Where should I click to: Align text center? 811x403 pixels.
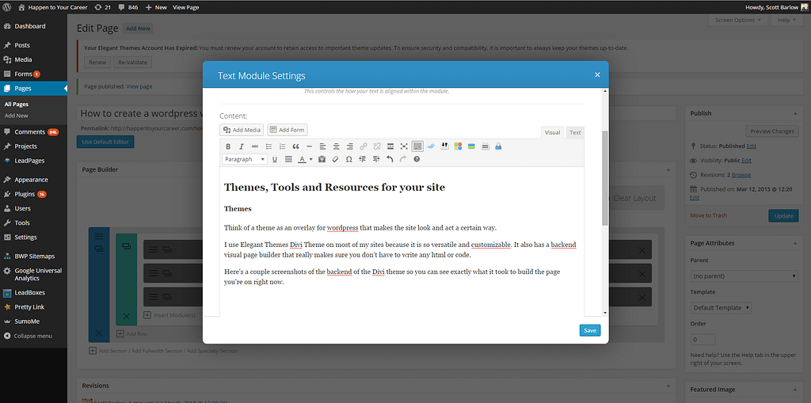336,146
